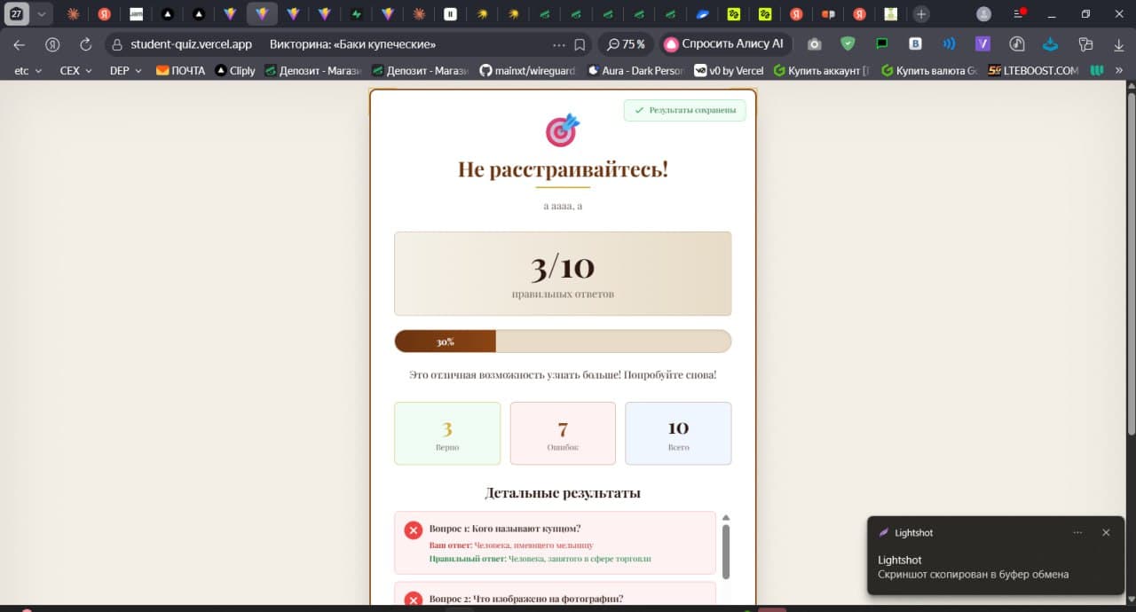The width and height of the screenshot is (1136, 612).
Task: Reload the quiz page
Action: click(84, 43)
